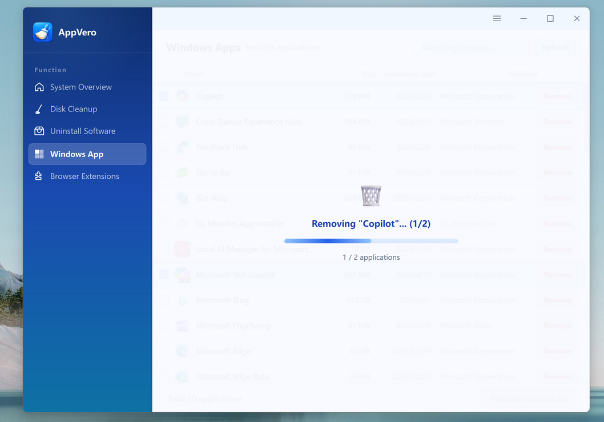Image resolution: width=604 pixels, height=422 pixels.
Task: Open the Disk Cleanup section
Action: point(74,109)
